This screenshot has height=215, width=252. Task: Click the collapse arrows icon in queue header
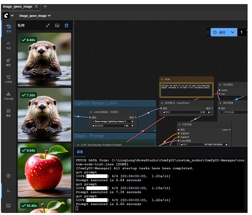48,25
